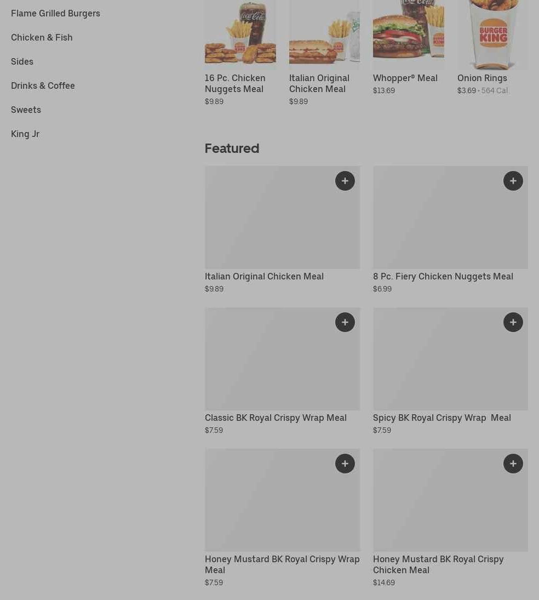The width and height of the screenshot is (539, 600).
Task: Open Honey Mustard BK Royal Crispy Chicken Meal title
Action: 438,564
